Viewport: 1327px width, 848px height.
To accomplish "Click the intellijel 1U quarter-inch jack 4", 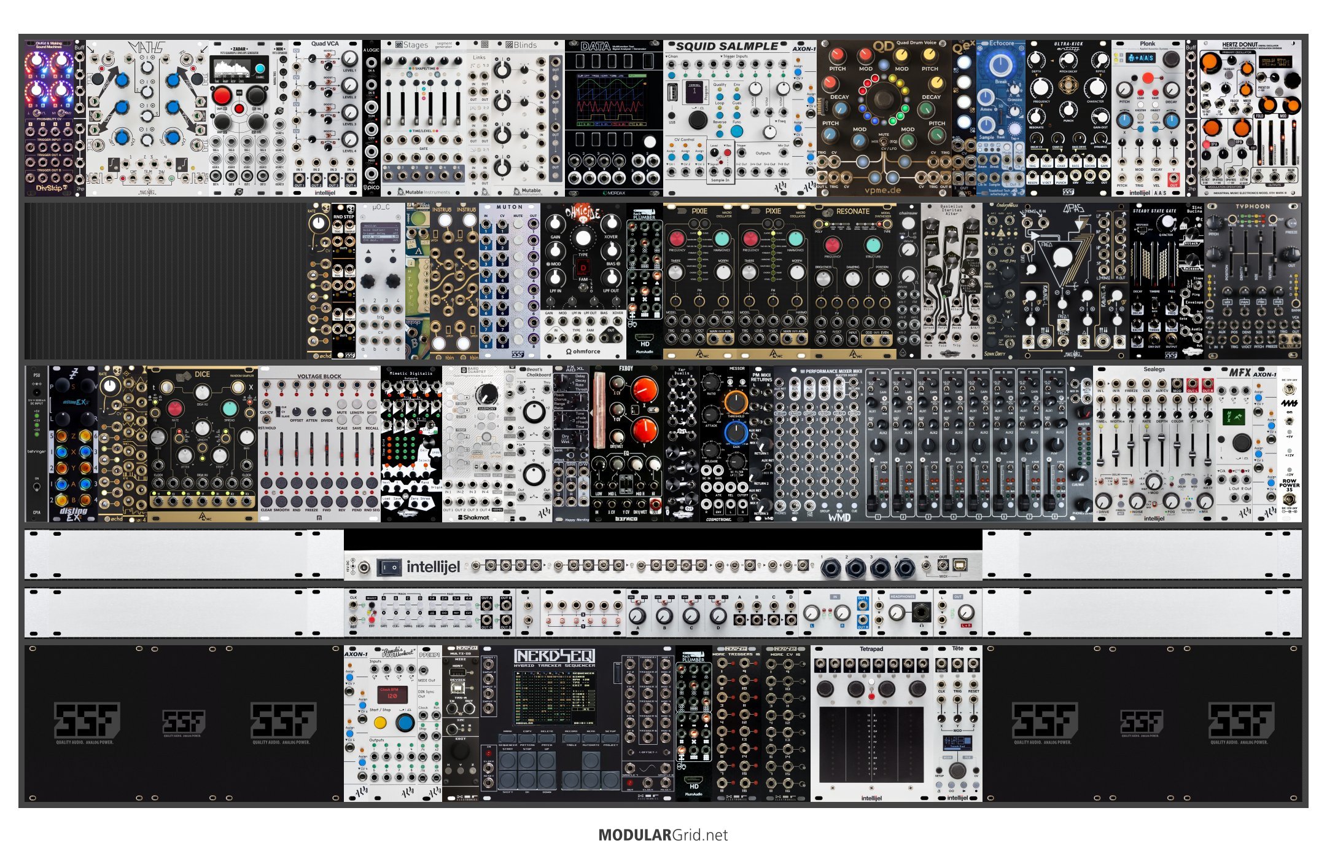I will (904, 568).
